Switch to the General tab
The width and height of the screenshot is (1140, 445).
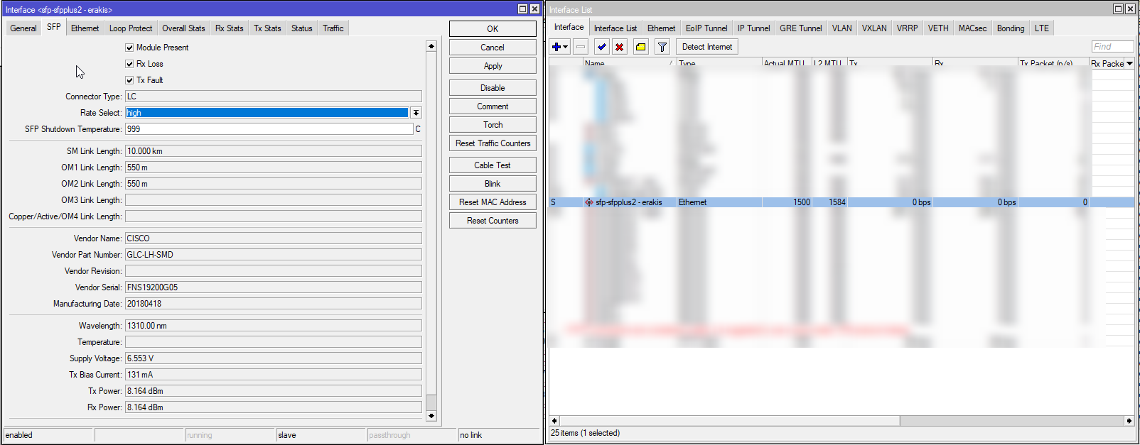click(23, 28)
